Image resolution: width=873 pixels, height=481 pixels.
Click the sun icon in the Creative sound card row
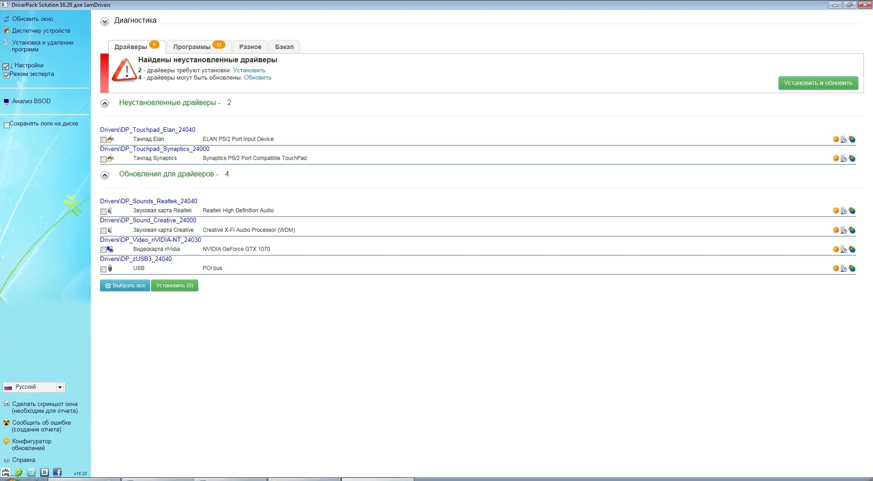[x=836, y=230]
